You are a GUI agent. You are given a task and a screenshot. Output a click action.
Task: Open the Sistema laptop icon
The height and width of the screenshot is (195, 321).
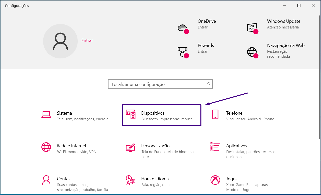pyautogui.click(x=46, y=115)
